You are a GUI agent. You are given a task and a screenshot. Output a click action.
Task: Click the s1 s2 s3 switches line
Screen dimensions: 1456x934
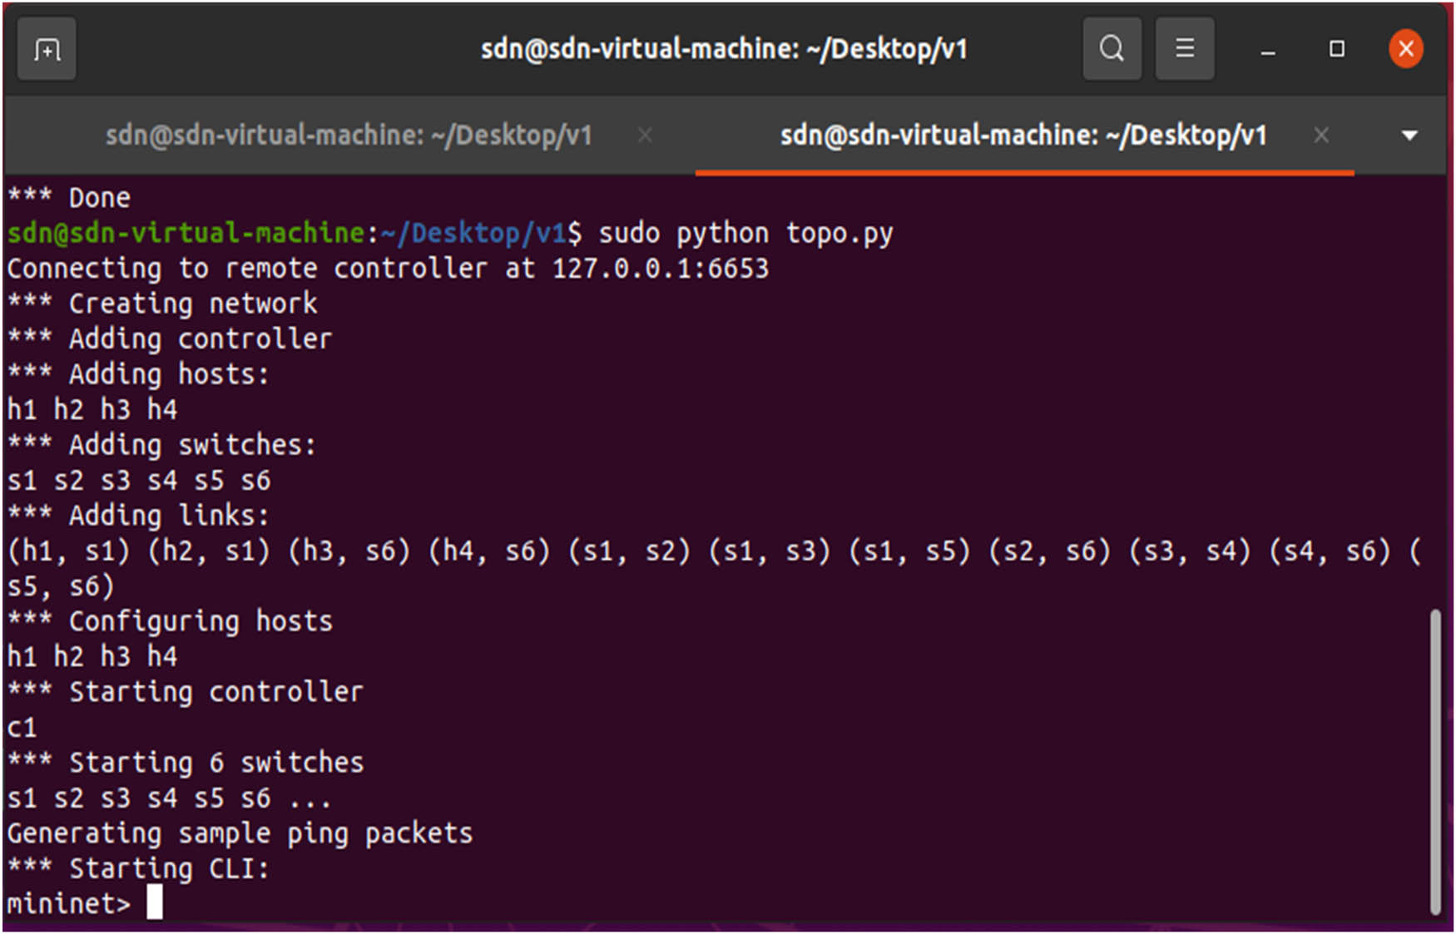[x=137, y=480]
